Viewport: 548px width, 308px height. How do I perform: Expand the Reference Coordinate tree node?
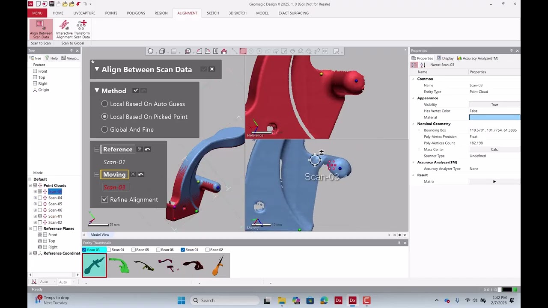(x=30, y=253)
